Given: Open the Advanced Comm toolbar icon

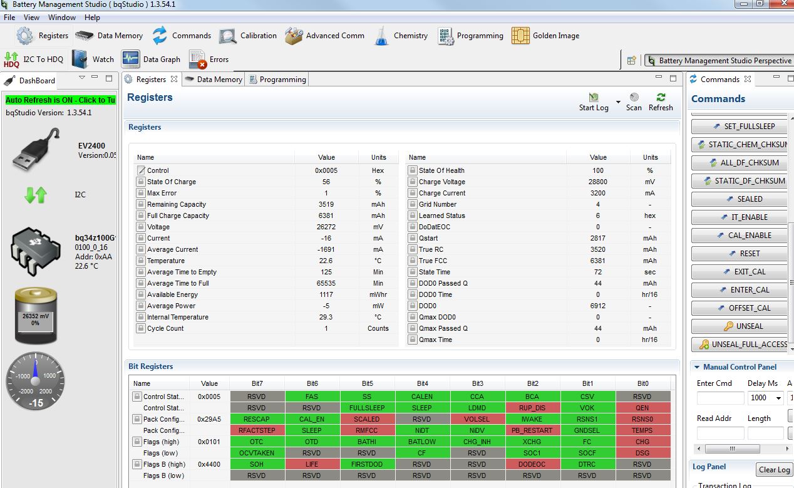Looking at the screenshot, I should (294, 36).
